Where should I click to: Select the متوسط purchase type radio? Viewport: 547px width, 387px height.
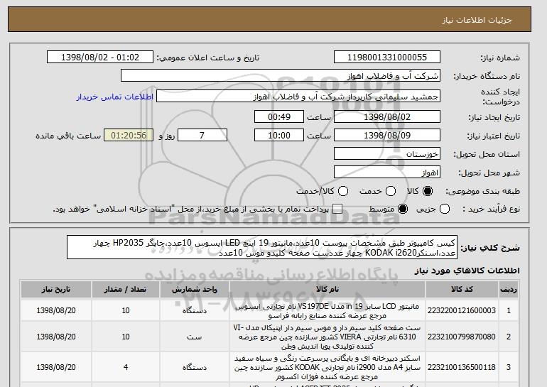pyautogui.click(x=403, y=209)
